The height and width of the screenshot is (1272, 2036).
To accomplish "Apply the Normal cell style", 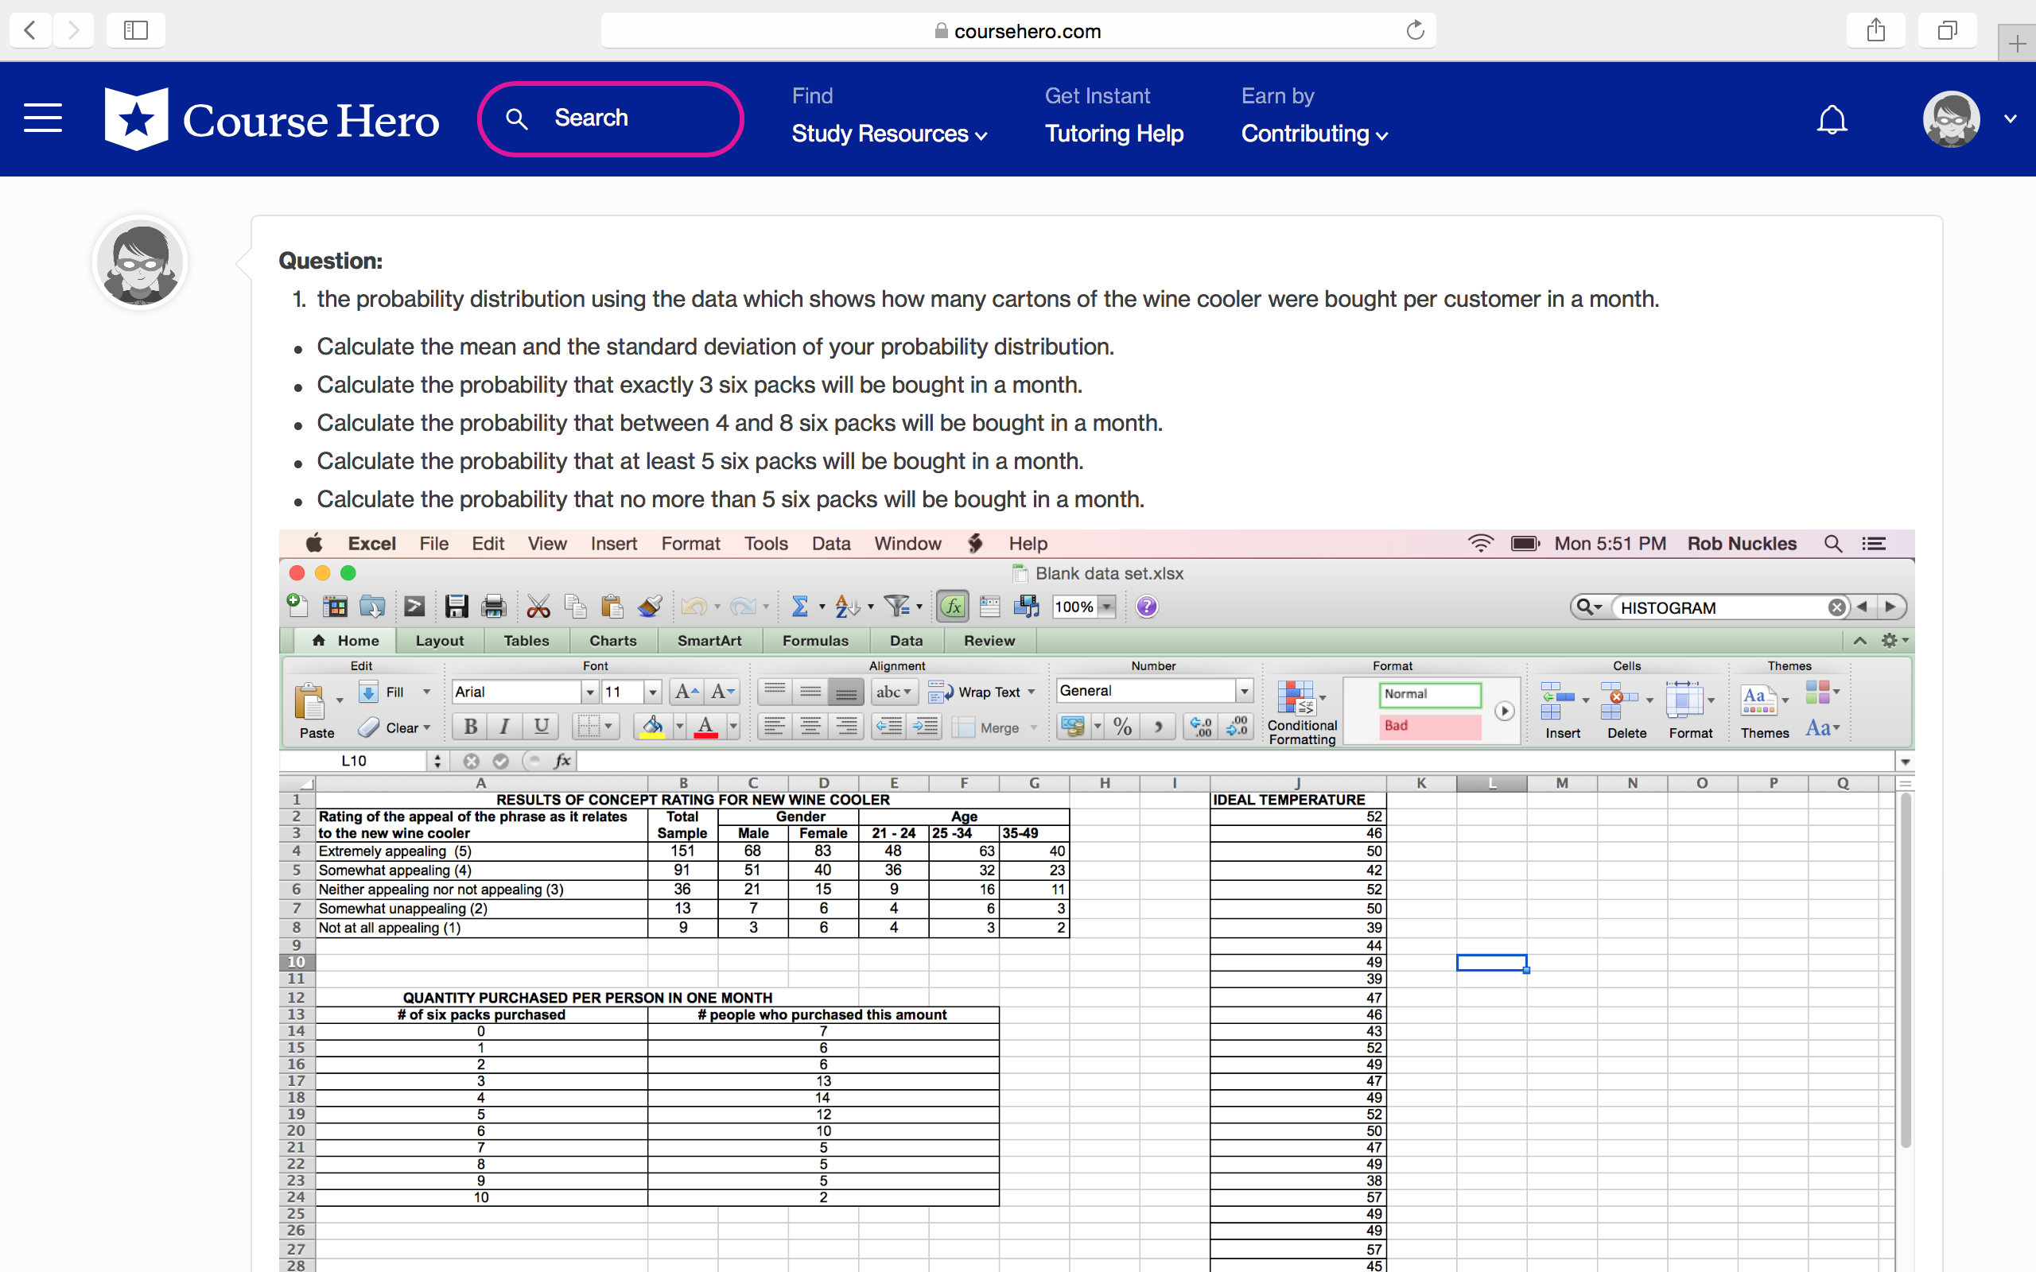I will [1429, 694].
